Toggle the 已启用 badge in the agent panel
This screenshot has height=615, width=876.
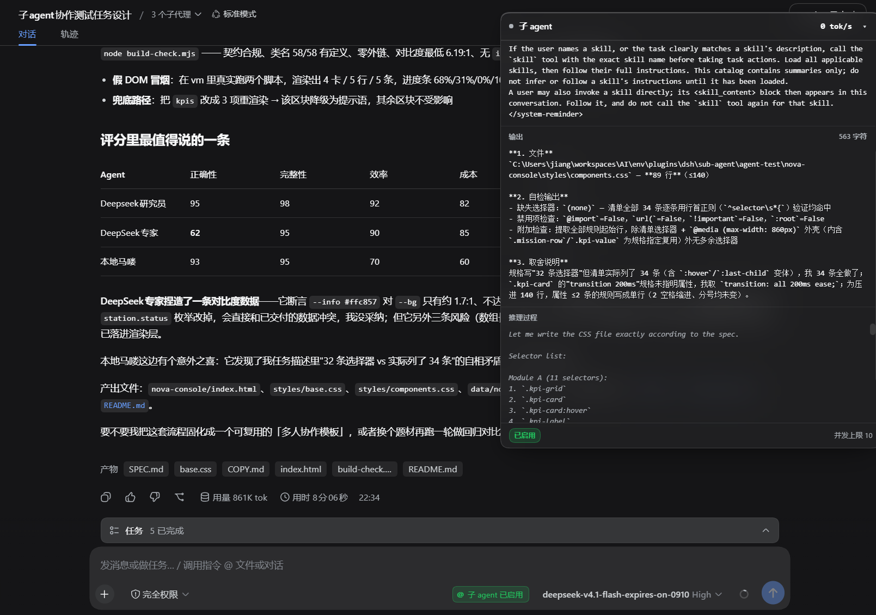coord(525,435)
